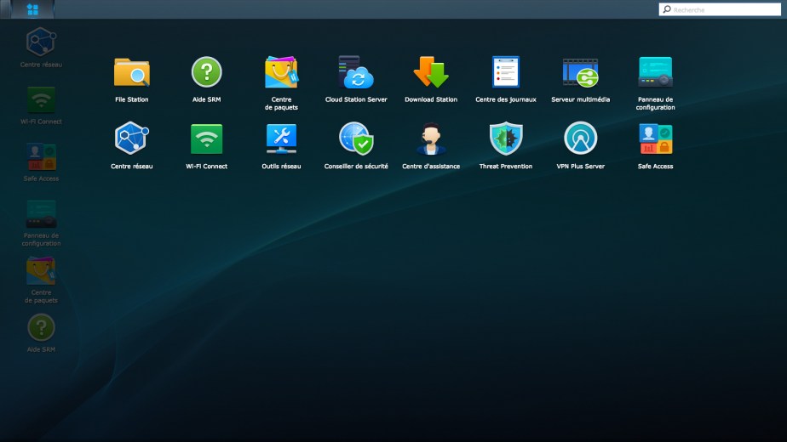Open the Download Station app

point(431,73)
